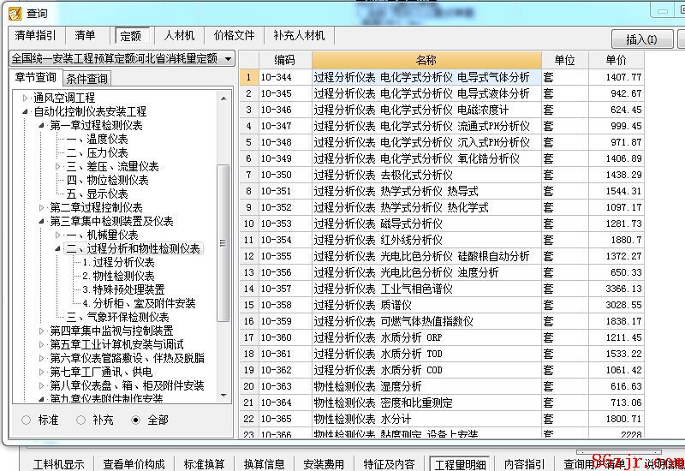Switch to 条件查询 tab
This screenshot has height=471, width=685.
pos(86,79)
